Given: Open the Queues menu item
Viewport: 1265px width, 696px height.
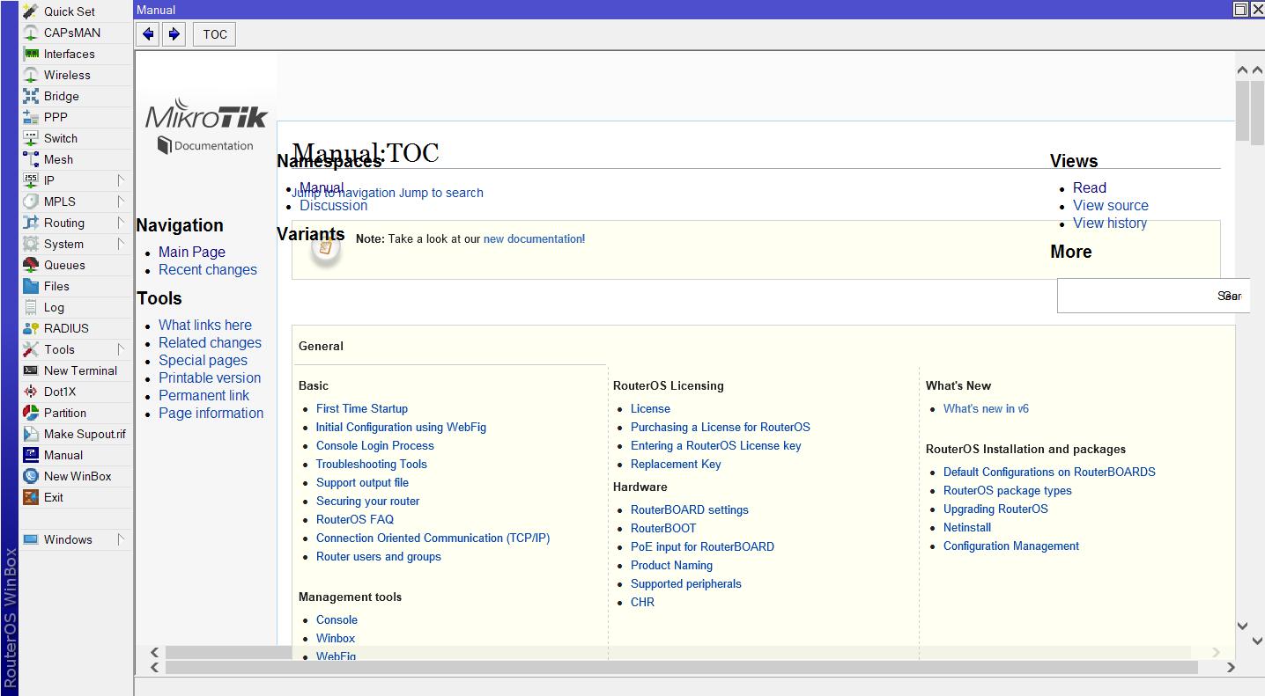Looking at the screenshot, I should coord(75,265).
